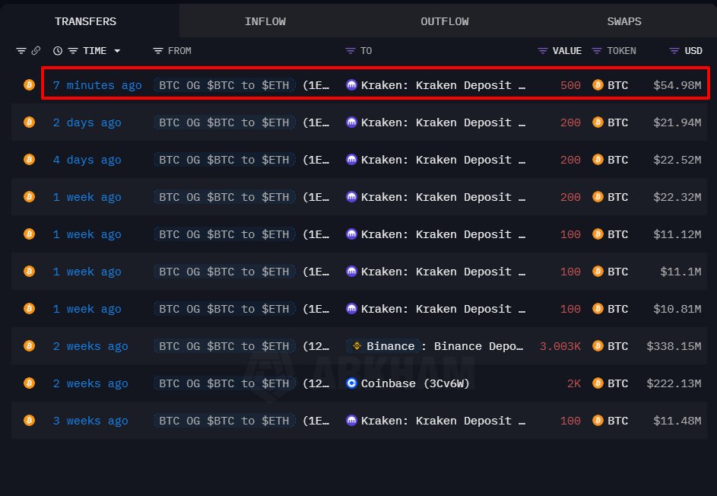Click the TOKEN column filter icon
717x496 pixels.
pos(597,51)
